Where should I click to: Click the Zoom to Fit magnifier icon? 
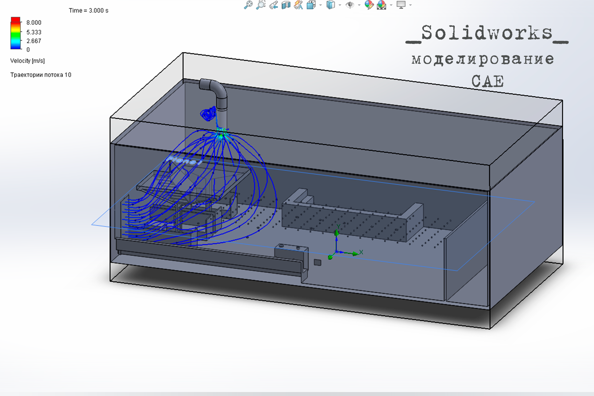[248, 5]
